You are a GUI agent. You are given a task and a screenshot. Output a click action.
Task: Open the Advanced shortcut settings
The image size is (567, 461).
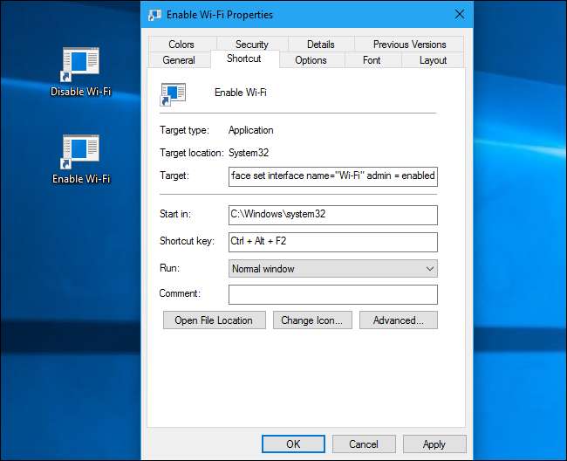[x=398, y=320]
